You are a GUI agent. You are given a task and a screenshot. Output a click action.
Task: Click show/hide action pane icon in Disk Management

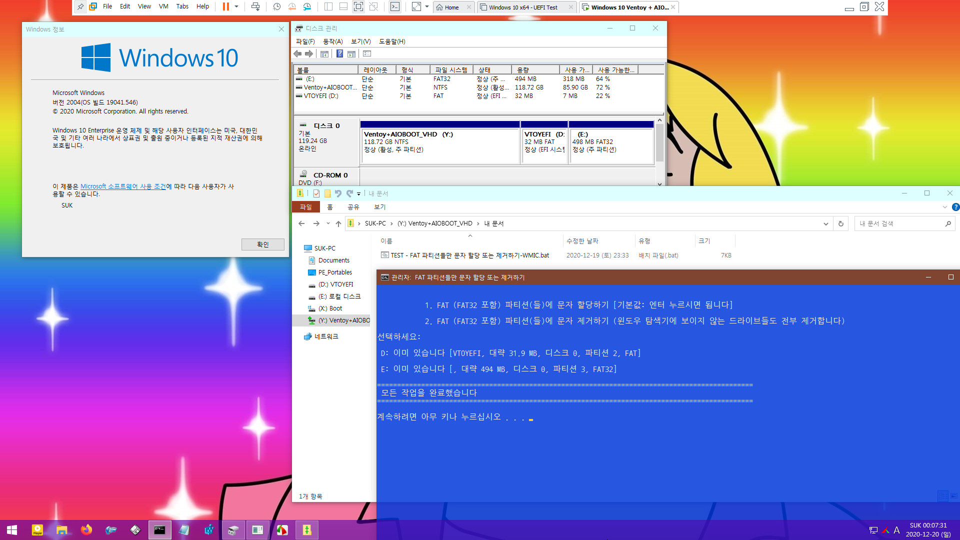pos(351,54)
